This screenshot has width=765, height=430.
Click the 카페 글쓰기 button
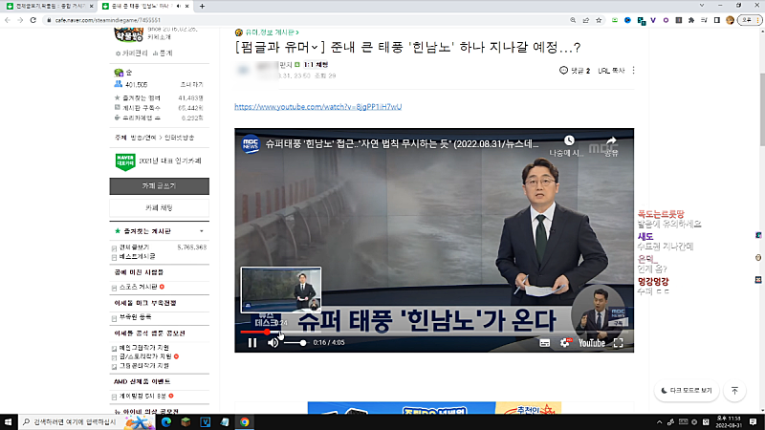tap(159, 185)
